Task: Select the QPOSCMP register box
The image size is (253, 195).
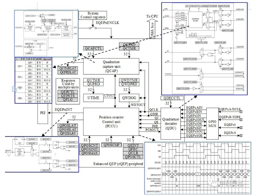Action: click(x=111, y=145)
